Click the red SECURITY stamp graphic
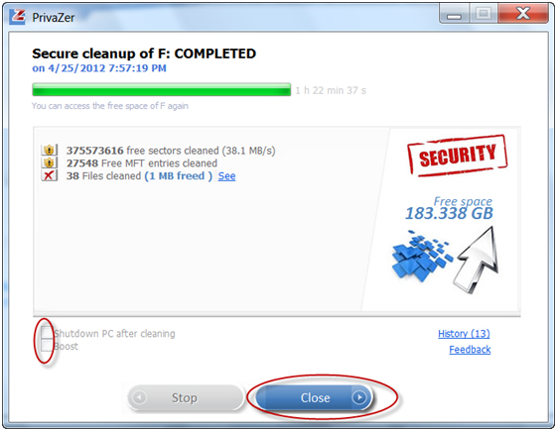Screen dimensions: 557x431 457,156
